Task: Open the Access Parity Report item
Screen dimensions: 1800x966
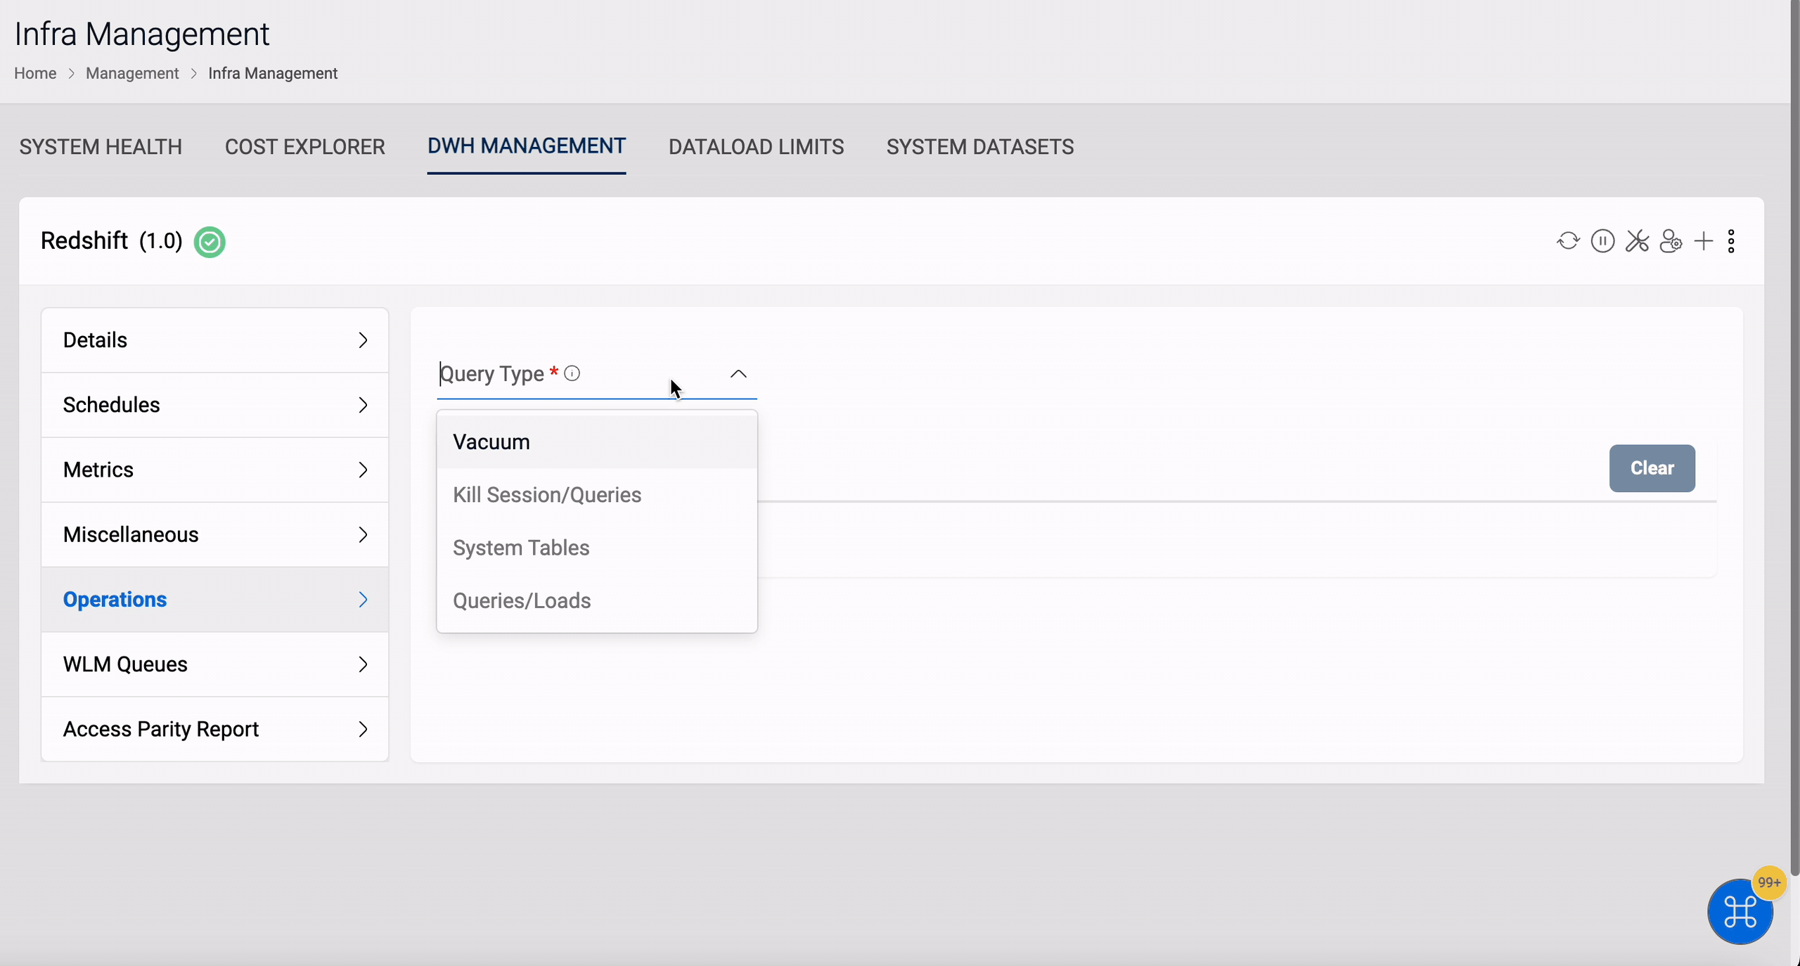Action: click(x=215, y=729)
